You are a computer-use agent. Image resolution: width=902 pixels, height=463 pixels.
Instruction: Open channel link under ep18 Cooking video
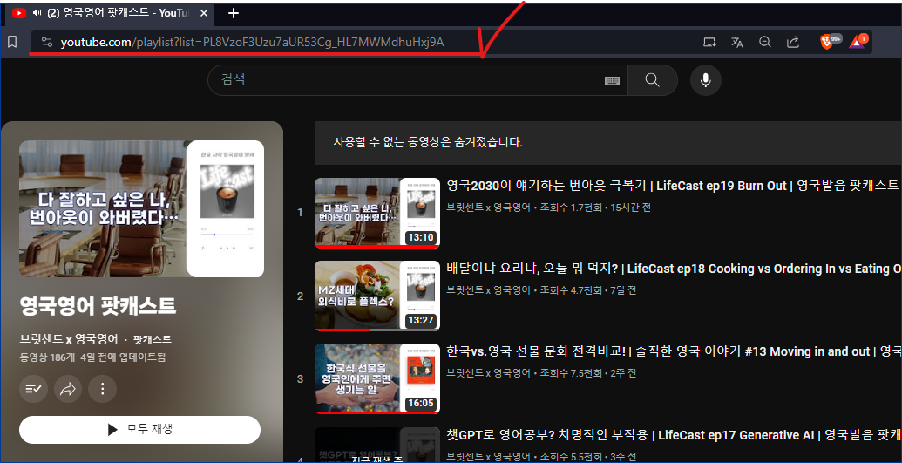click(488, 290)
